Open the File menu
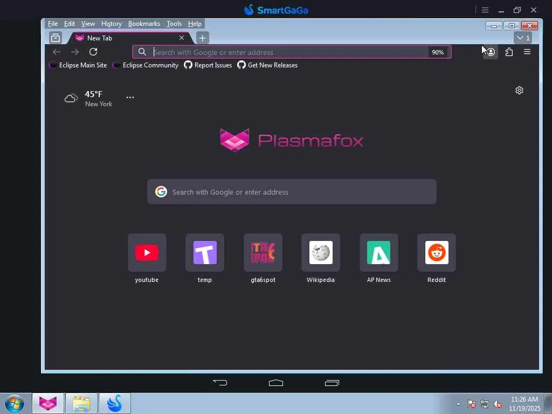The height and width of the screenshot is (414, 552). 53,24
